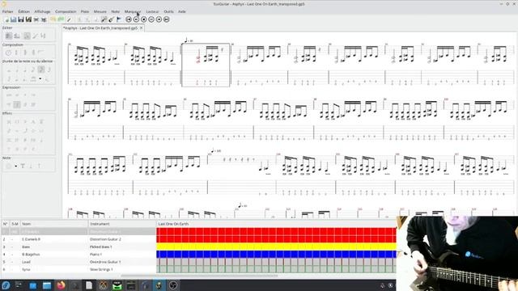Toggle the tied note icon
The height and width of the screenshot is (291, 518).
(x=47, y=78)
